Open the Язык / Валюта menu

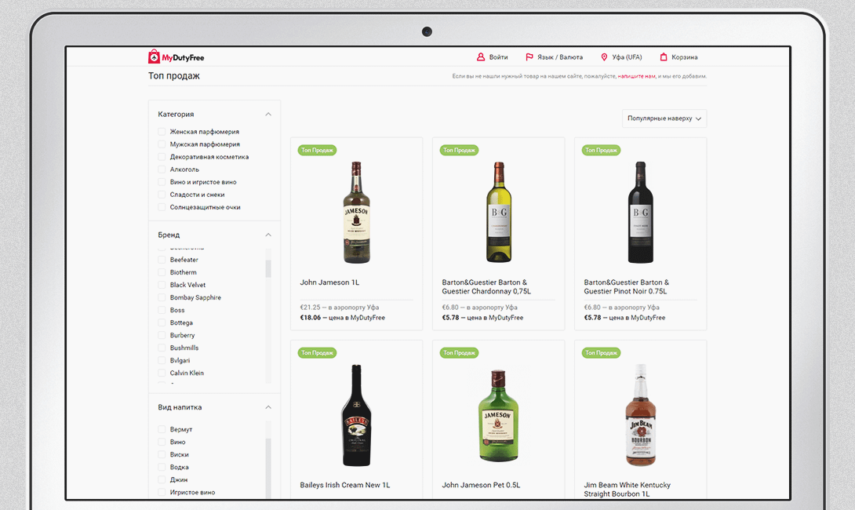(x=560, y=57)
